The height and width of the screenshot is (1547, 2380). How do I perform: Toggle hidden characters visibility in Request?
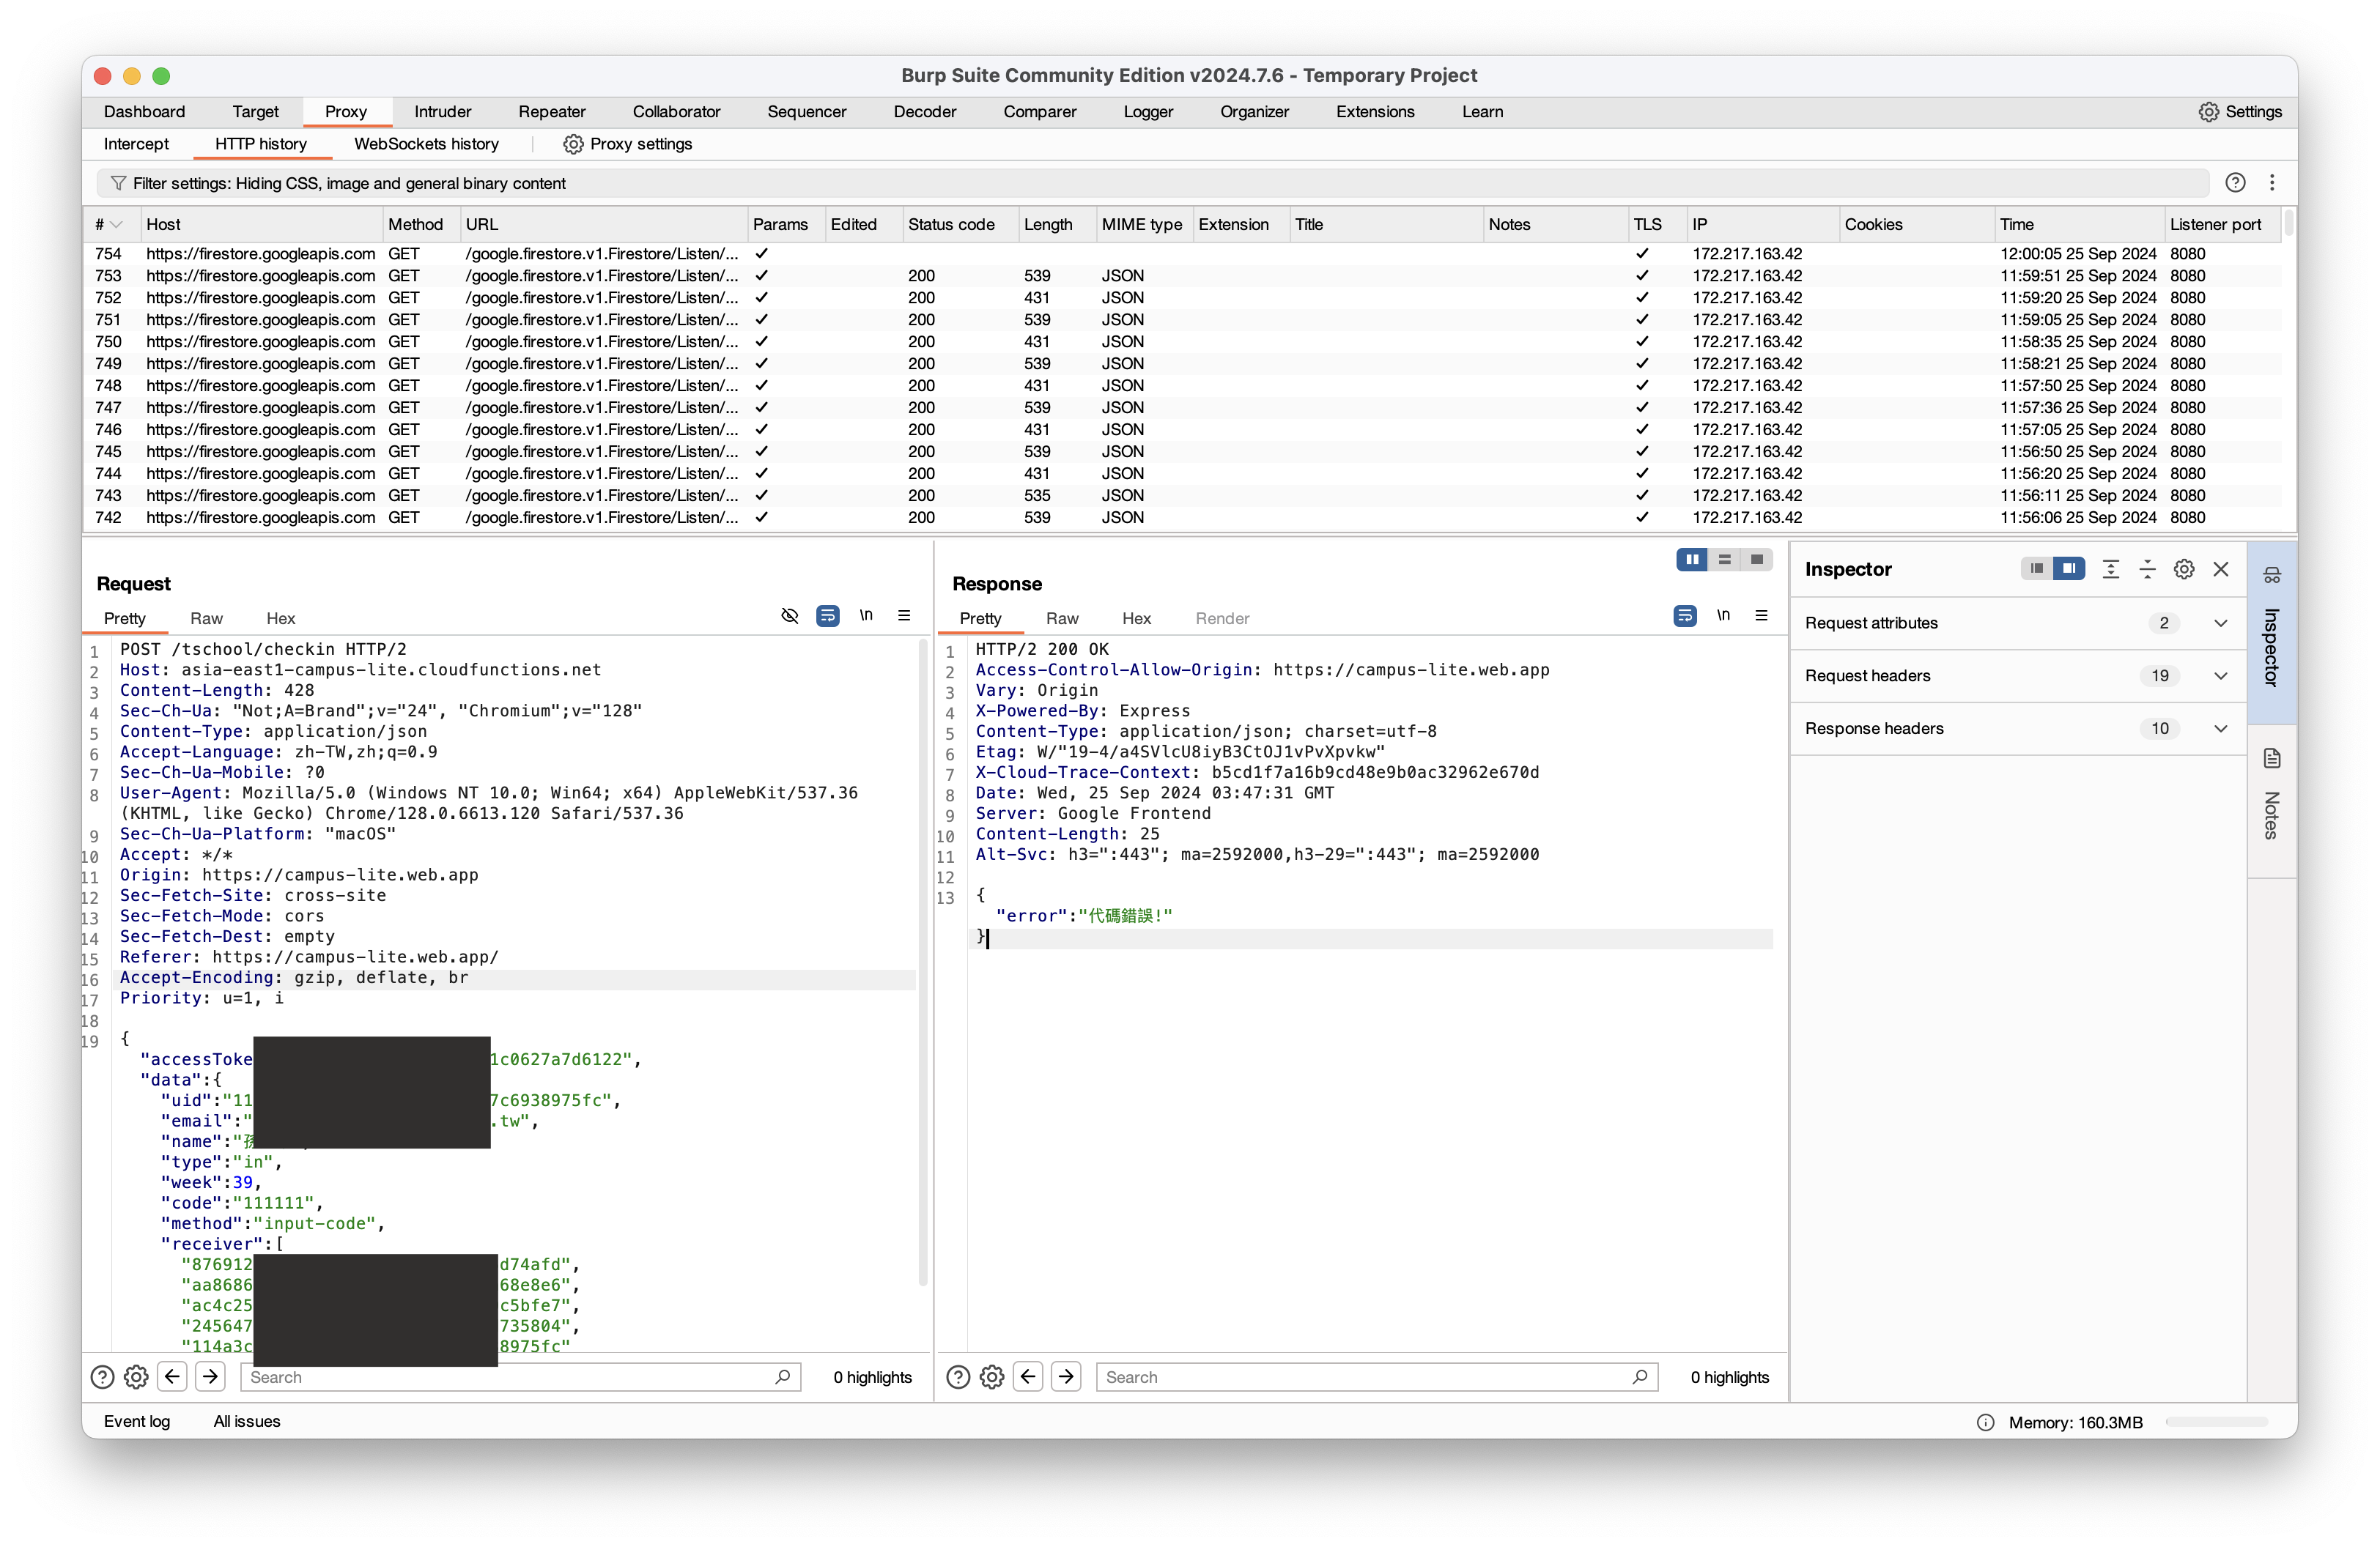[790, 615]
